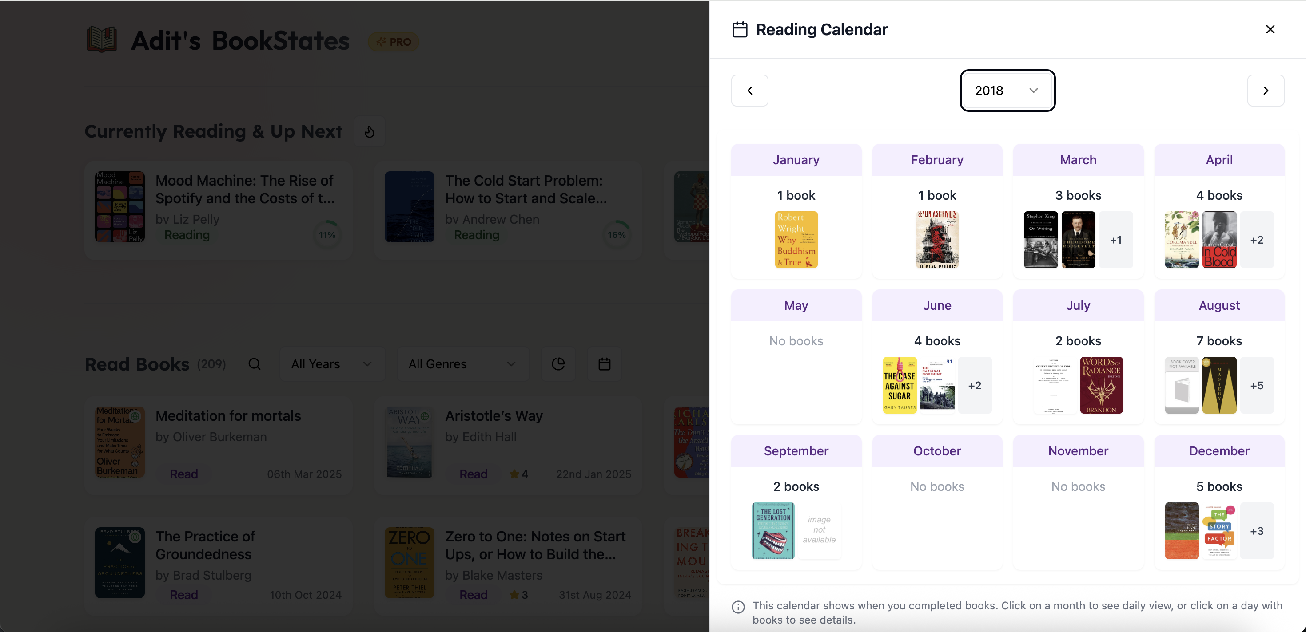Select the July month card header
1306x632 pixels.
[x=1078, y=305]
